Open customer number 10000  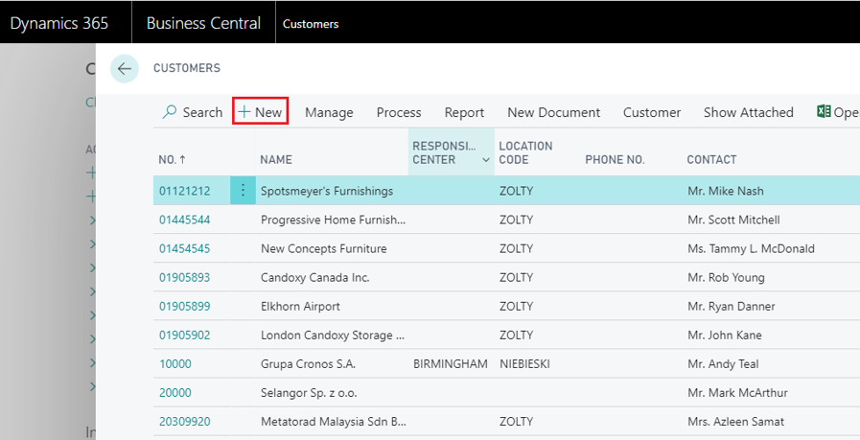174,363
